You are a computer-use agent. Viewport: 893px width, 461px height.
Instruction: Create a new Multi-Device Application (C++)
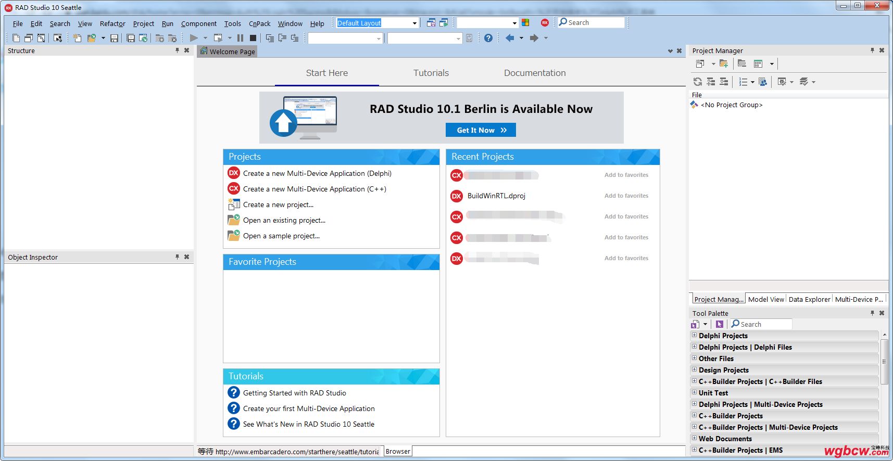(315, 189)
